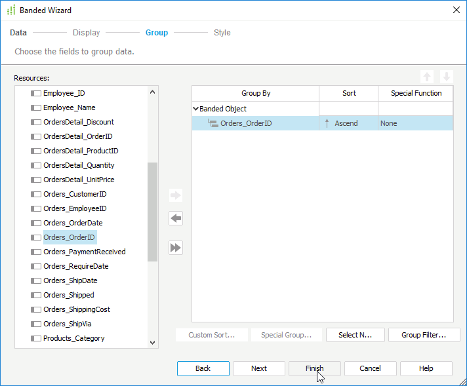Switch to the Display wizard step
This screenshot has height=386, width=467.
(86, 33)
